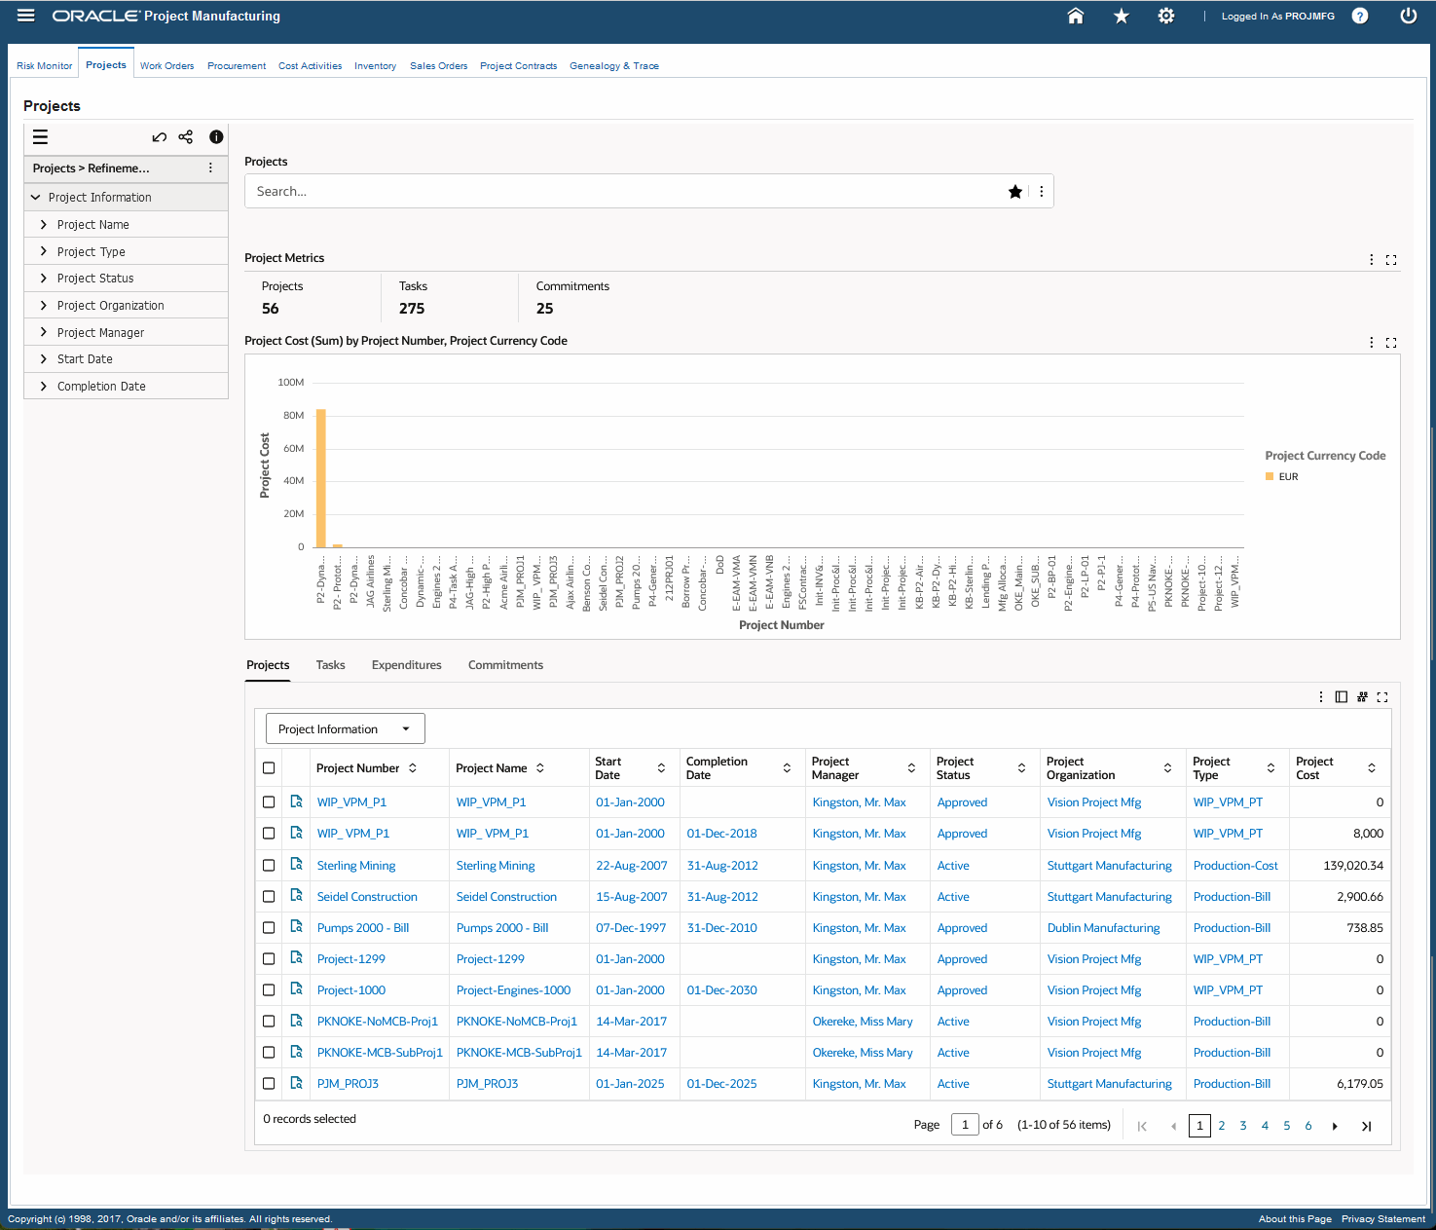Open breadcrumb Projects > Refinement options menu
This screenshot has width=1436, height=1230.
[210, 168]
